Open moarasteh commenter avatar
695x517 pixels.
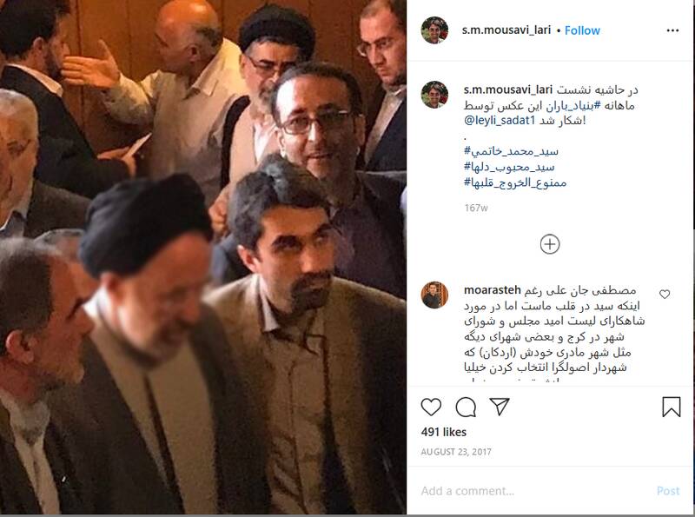(434, 295)
